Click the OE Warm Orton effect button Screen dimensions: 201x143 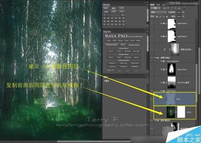point(128,51)
